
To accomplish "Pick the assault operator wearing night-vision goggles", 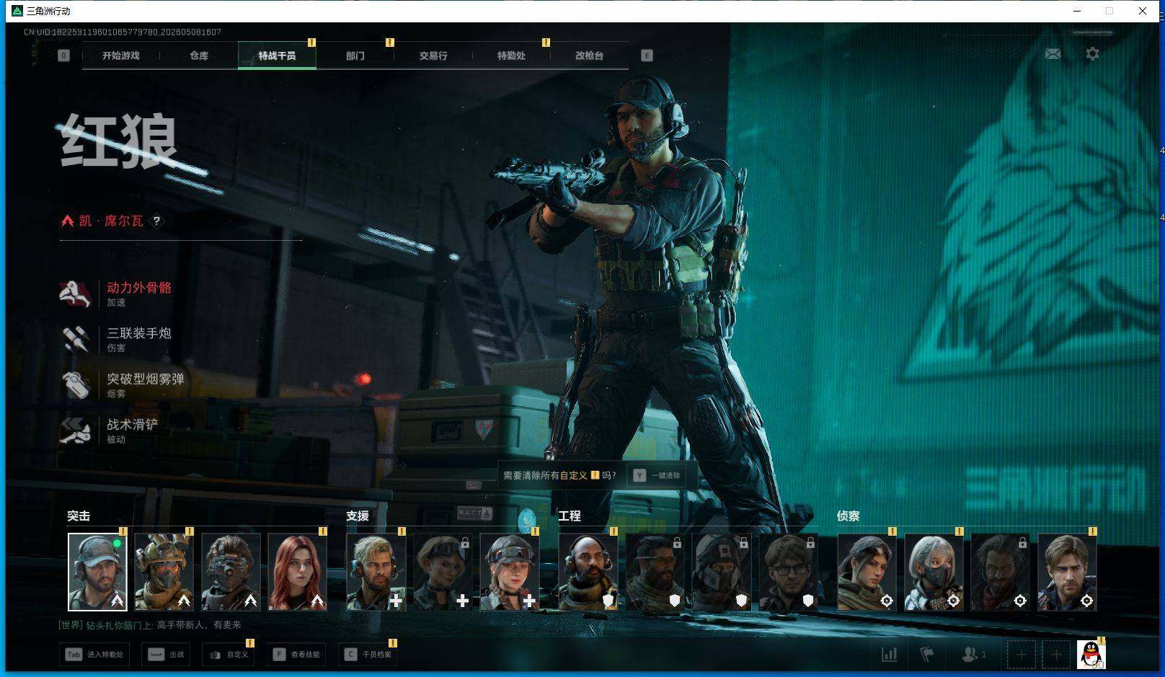I will point(231,572).
